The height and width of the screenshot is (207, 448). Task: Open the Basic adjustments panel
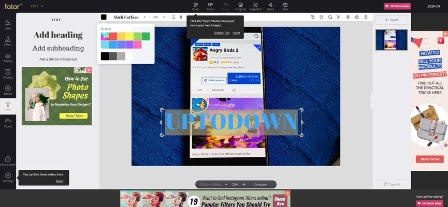tap(8, 25)
